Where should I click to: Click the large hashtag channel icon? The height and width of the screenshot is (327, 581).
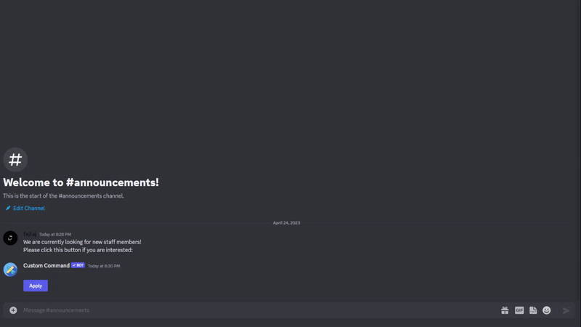point(15,160)
